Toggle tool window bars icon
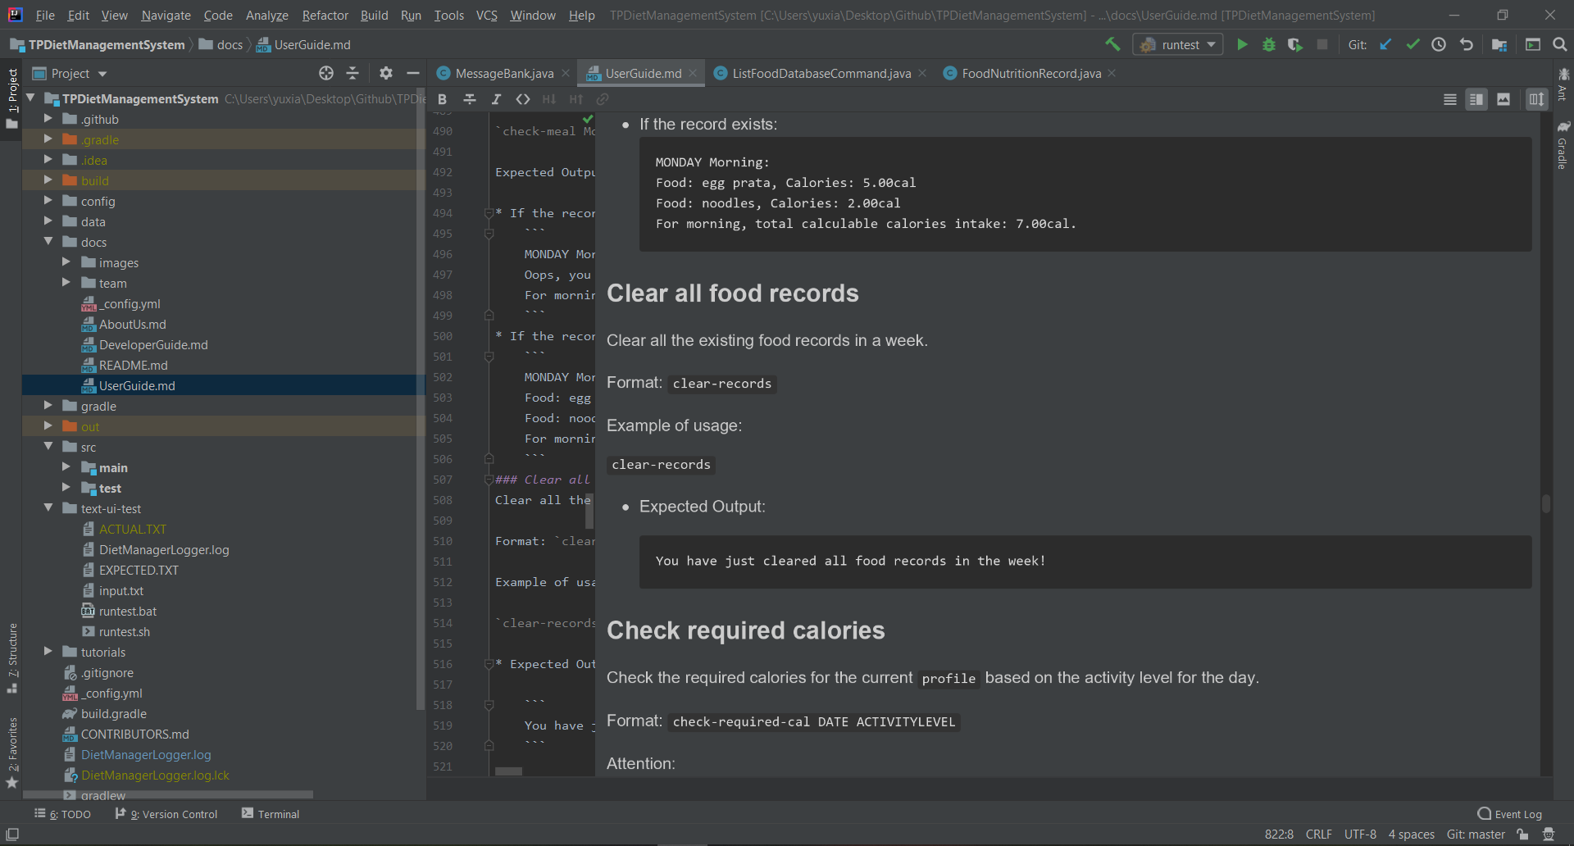 (x=12, y=835)
